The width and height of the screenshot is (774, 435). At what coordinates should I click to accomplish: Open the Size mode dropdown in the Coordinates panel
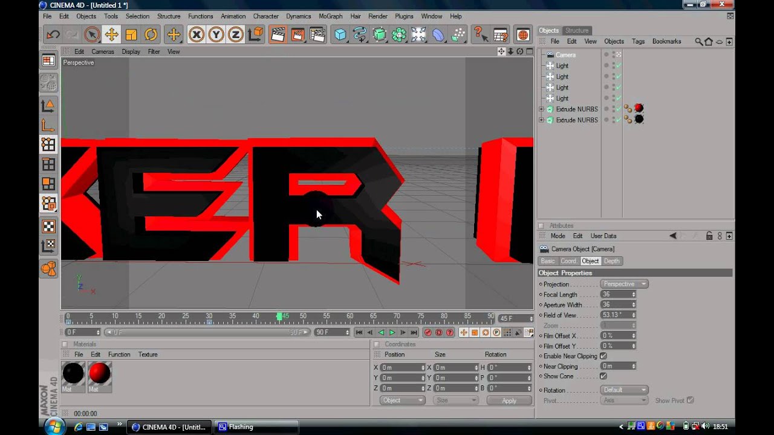[457, 401]
